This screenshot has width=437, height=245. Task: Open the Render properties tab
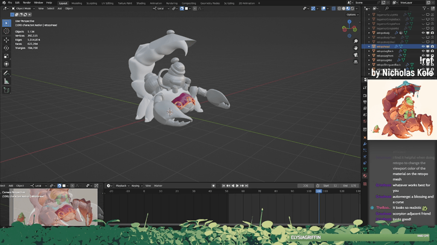click(x=365, y=95)
